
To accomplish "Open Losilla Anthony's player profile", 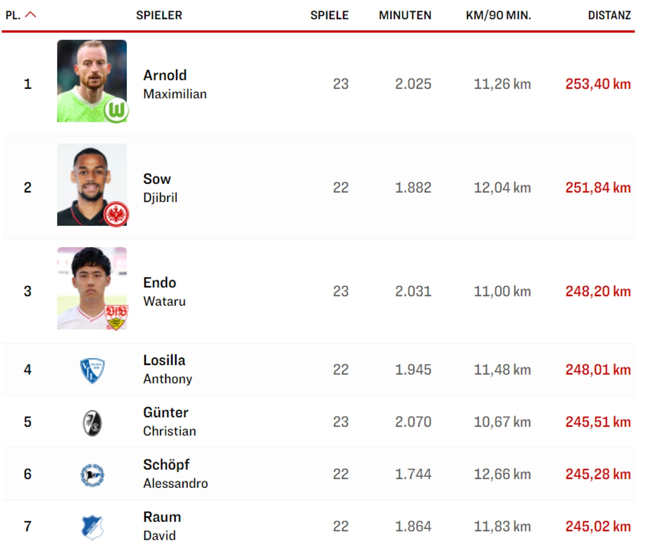I will [167, 369].
